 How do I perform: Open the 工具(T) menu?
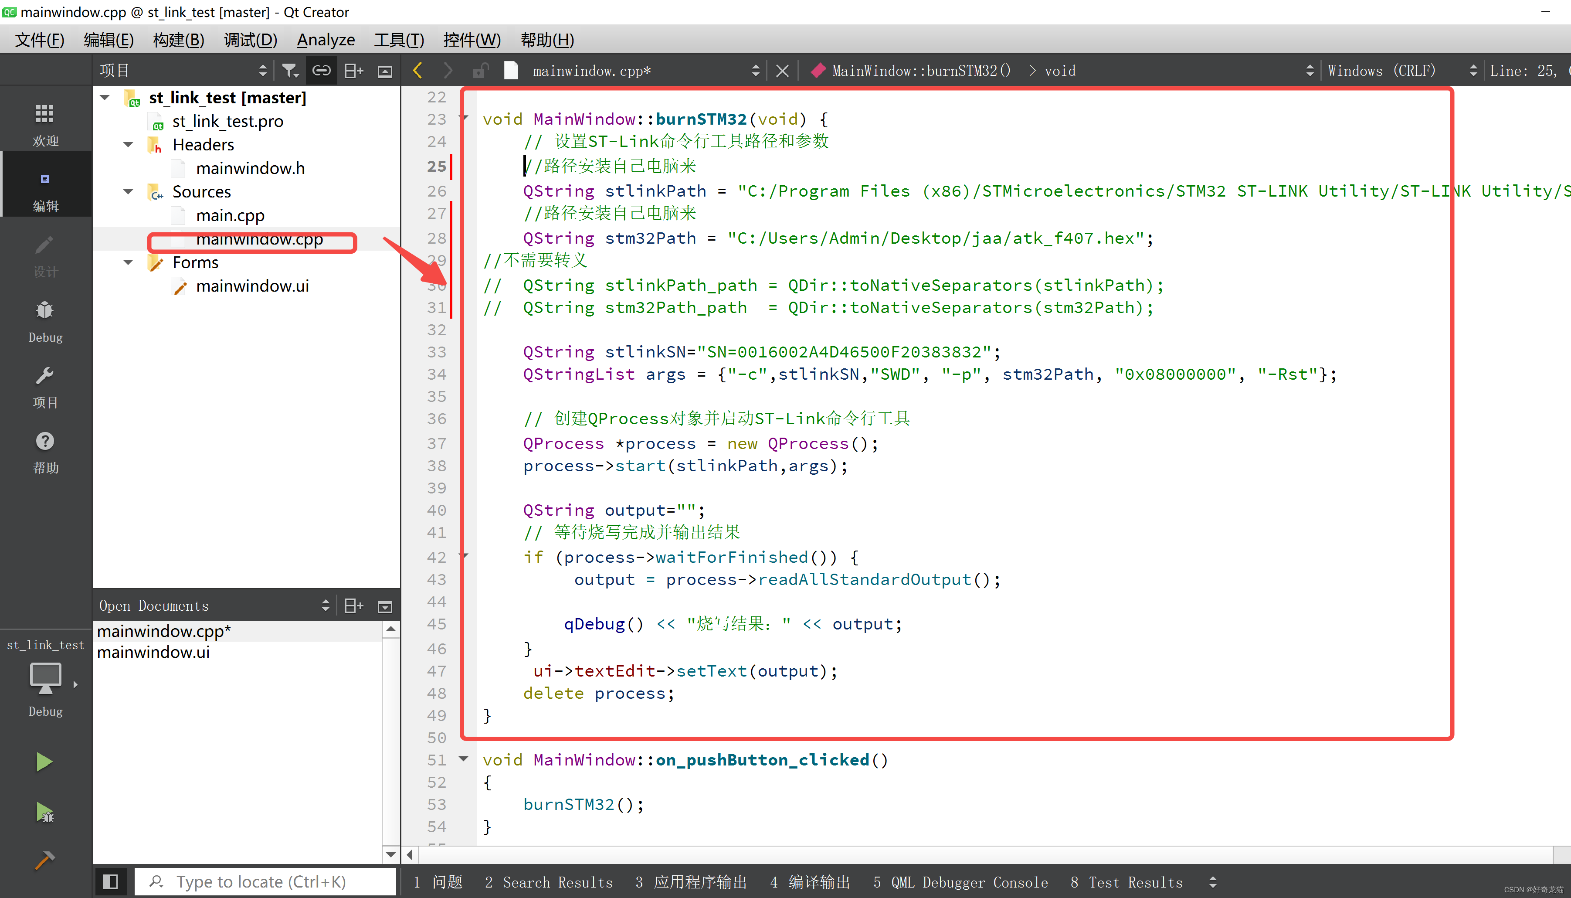tap(399, 40)
